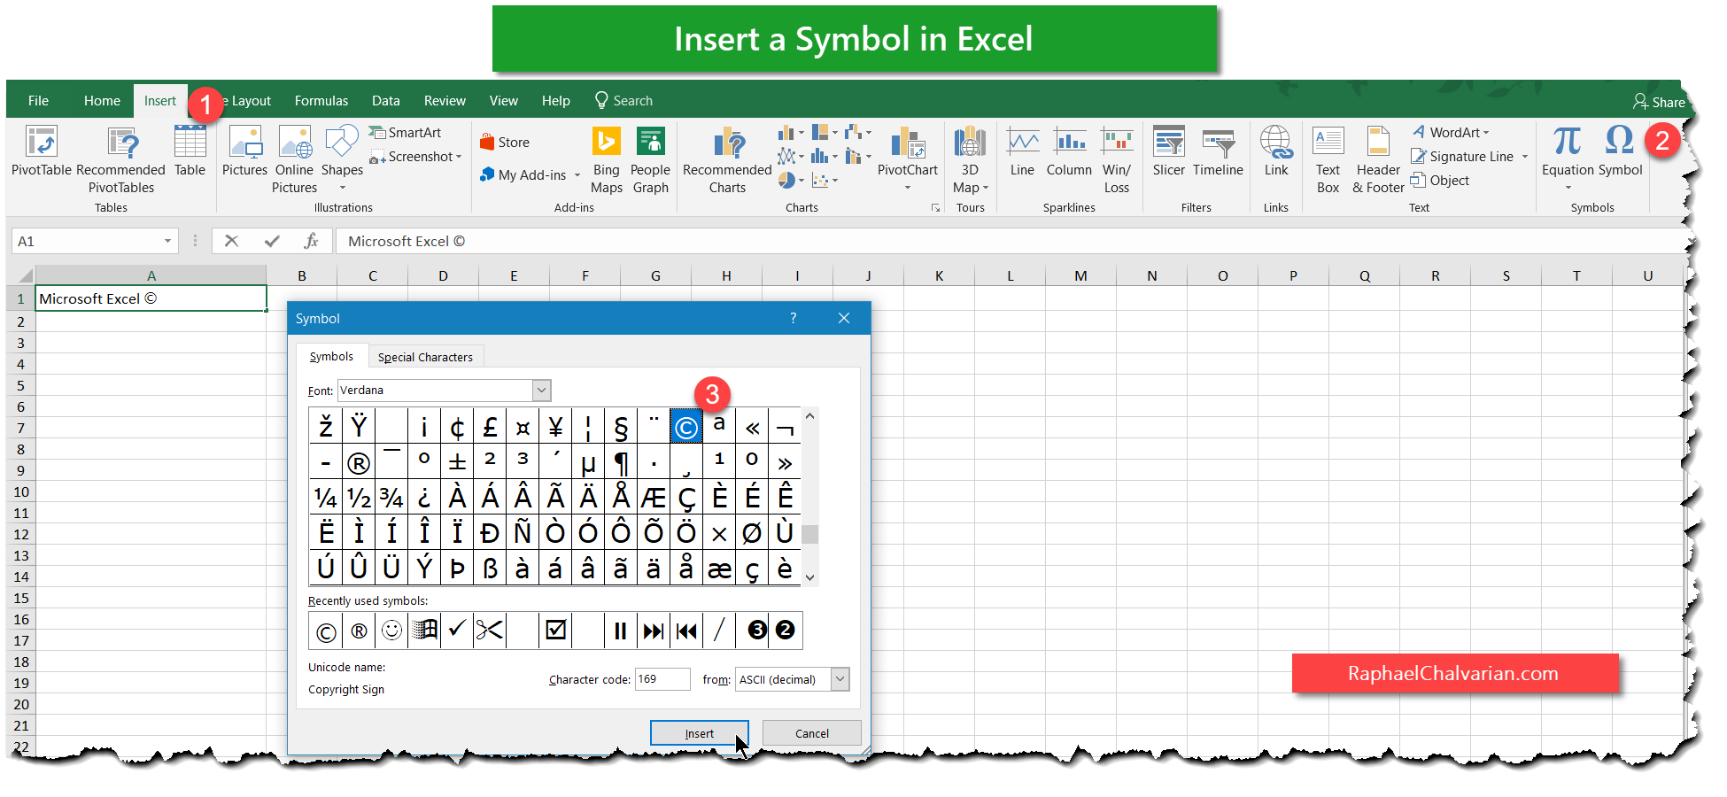Viewport: 1727px width, 797px height.
Task: Open the Data tab
Action: pyautogui.click(x=386, y=101)
